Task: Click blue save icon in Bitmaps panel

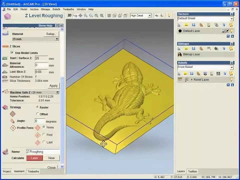Action: [x=193, y=49]
